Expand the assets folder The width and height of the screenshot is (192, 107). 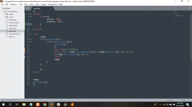[4, 14]
